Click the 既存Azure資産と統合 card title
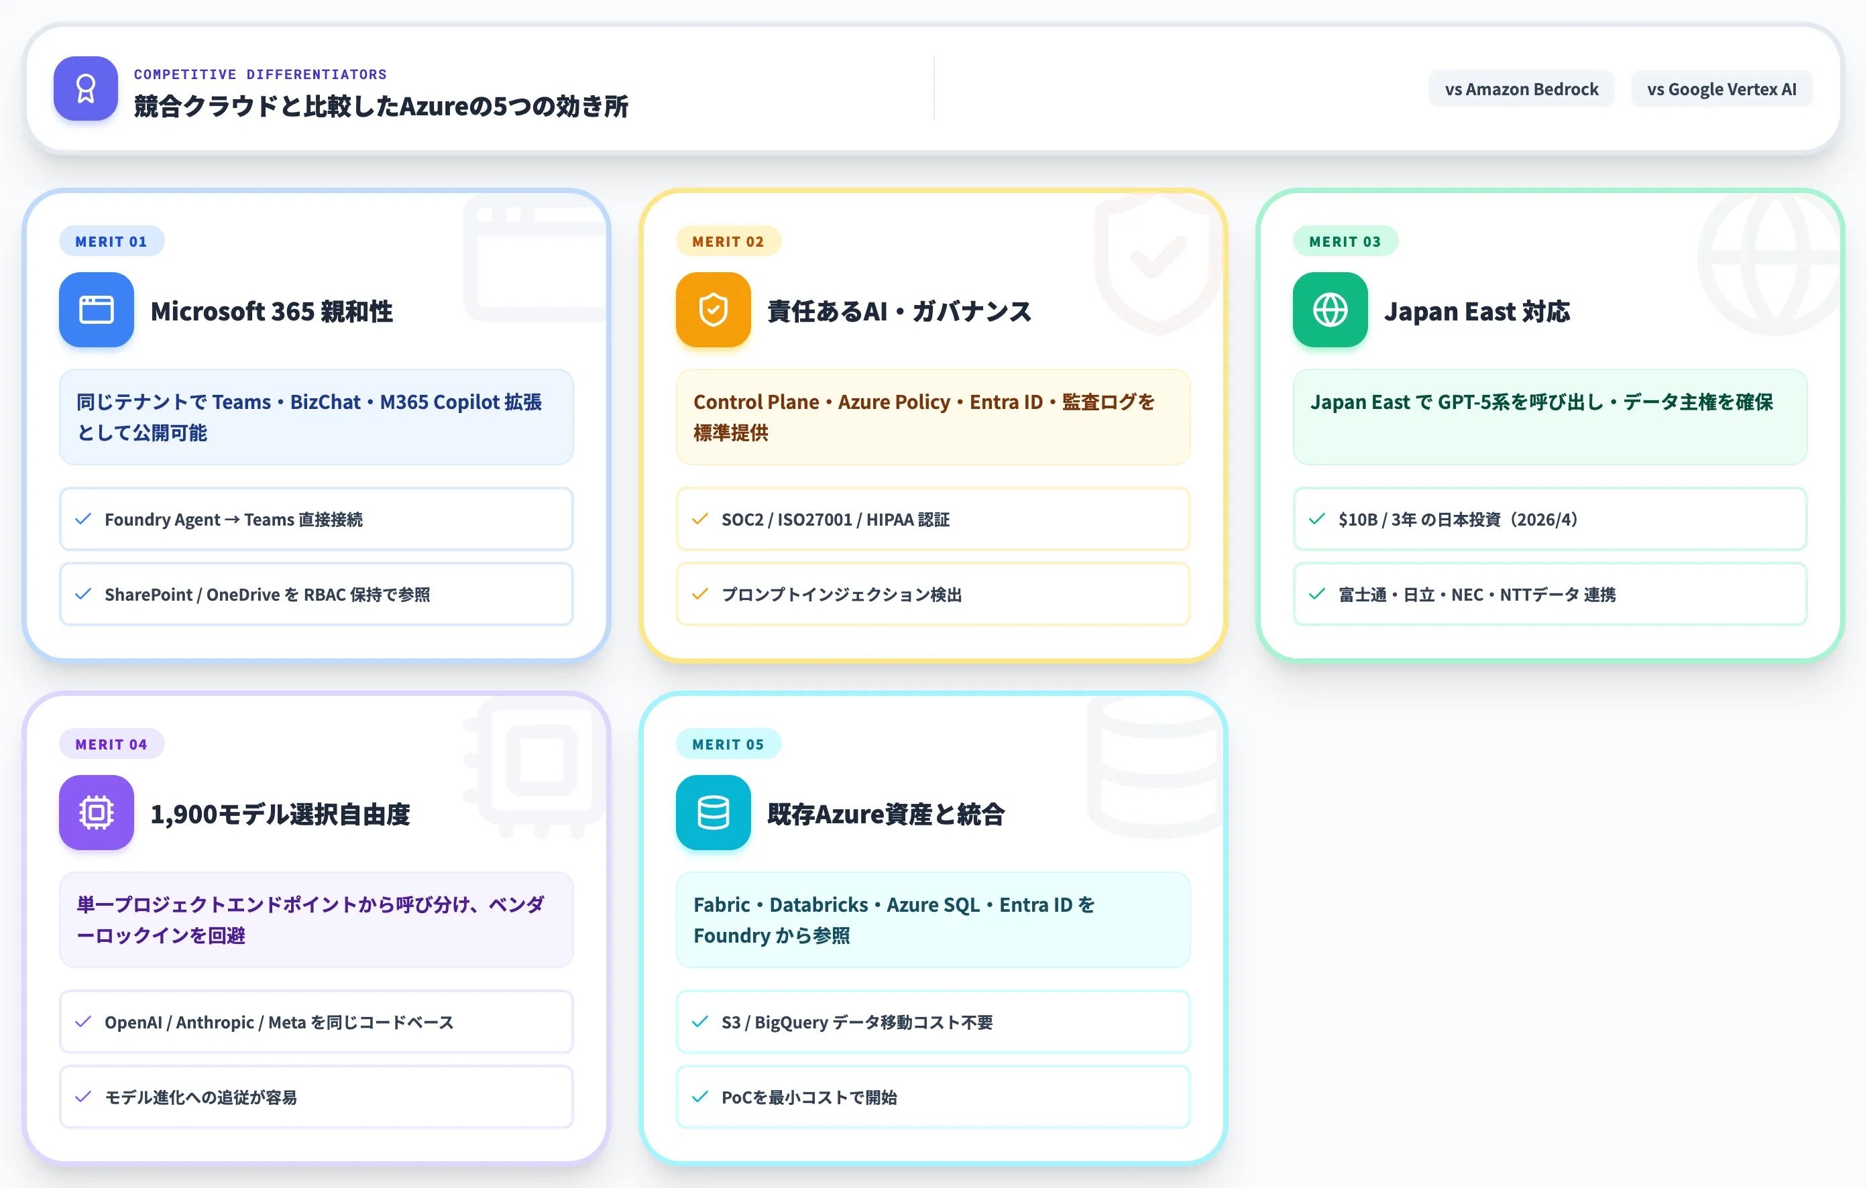 click(886, 815)
